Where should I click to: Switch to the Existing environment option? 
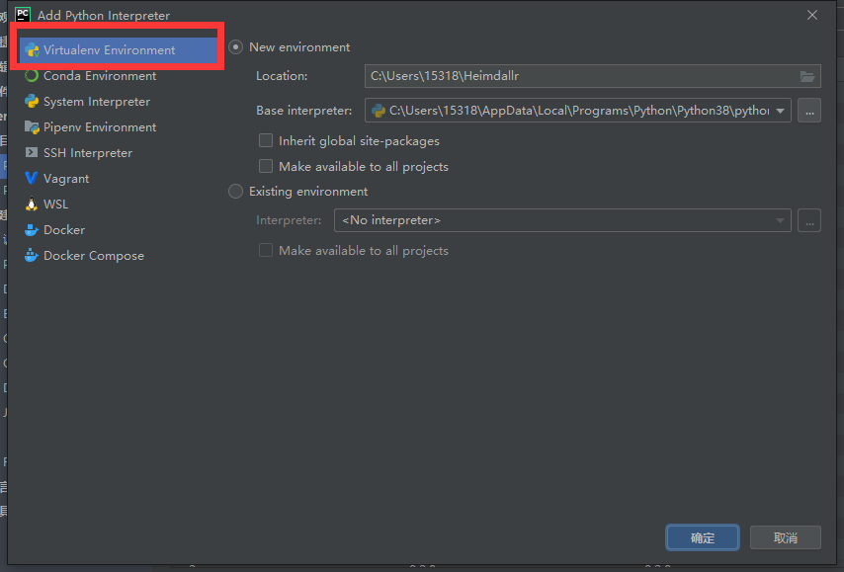click(235, 191)
